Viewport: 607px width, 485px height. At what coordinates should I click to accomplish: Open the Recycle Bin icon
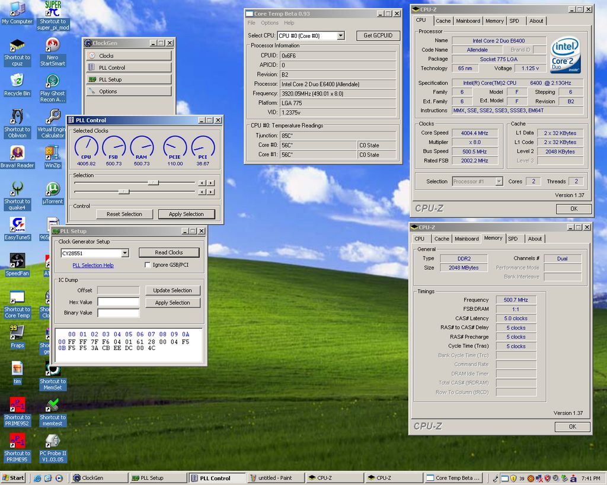[x=17, y=81]
